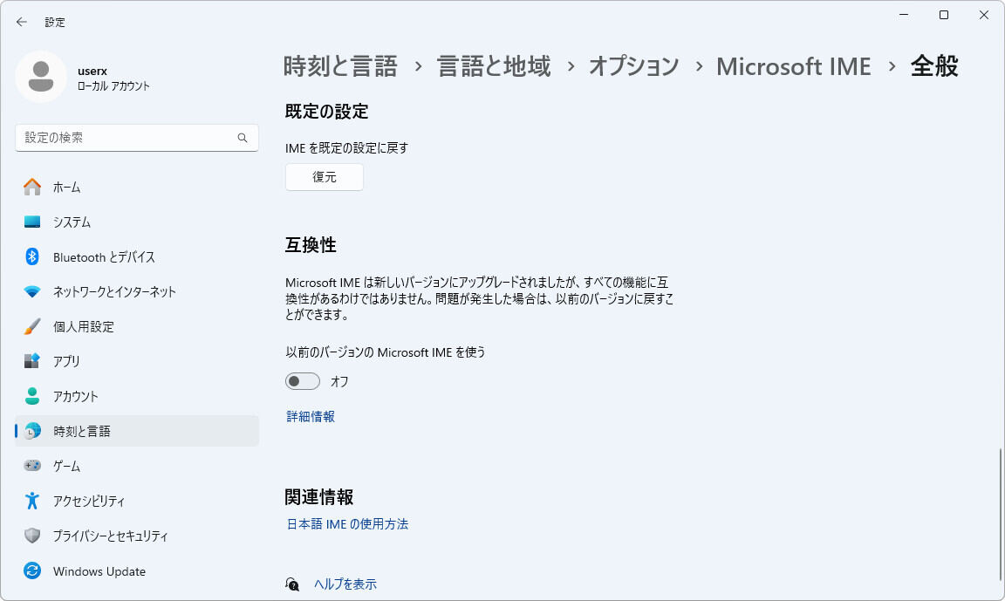
Task: Navigate to 言語と地域 breadcrumb
Action: (x=494, y=66)
